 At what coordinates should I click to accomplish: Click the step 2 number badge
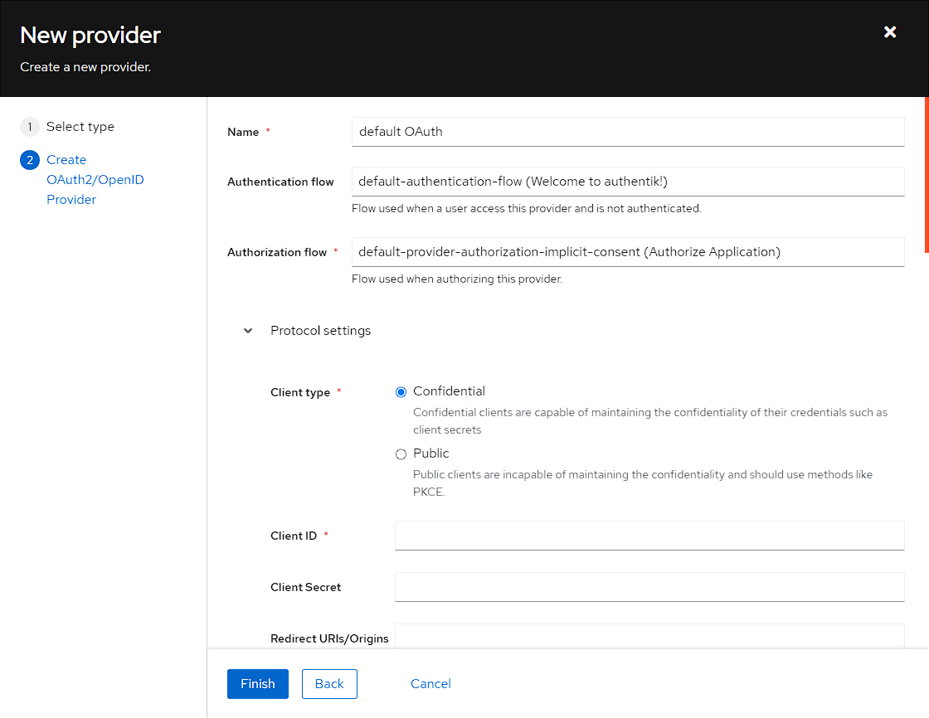[x=30, y=160]
